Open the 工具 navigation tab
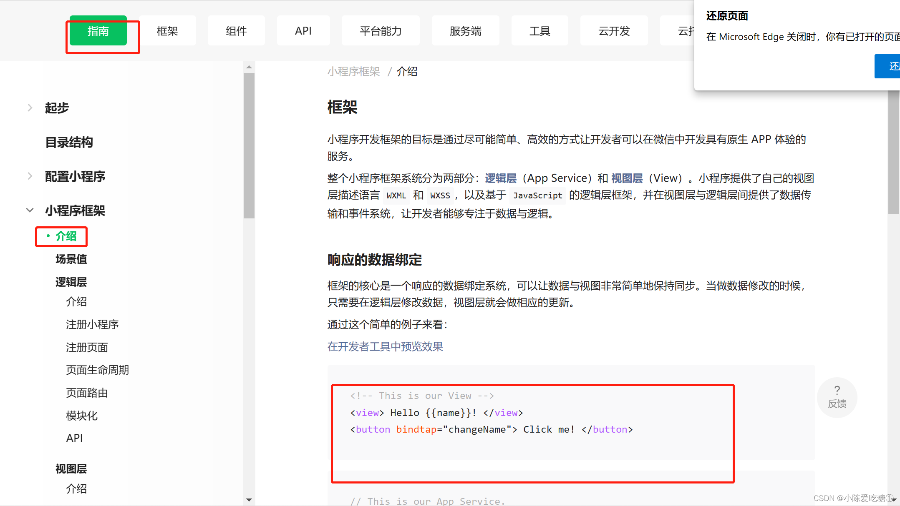 (539, 31)
